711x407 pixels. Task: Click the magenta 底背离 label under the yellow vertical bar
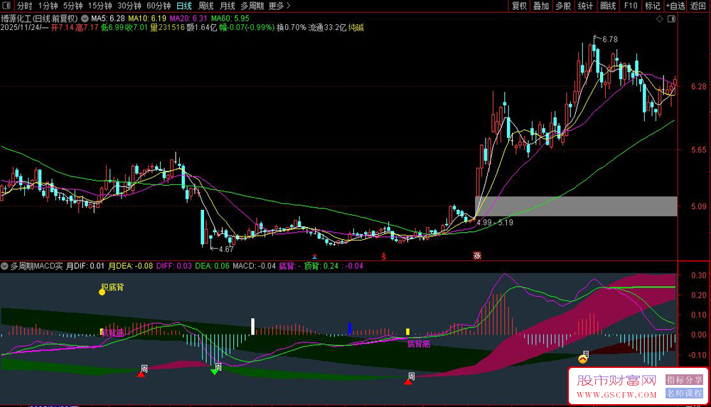(419, 344)
